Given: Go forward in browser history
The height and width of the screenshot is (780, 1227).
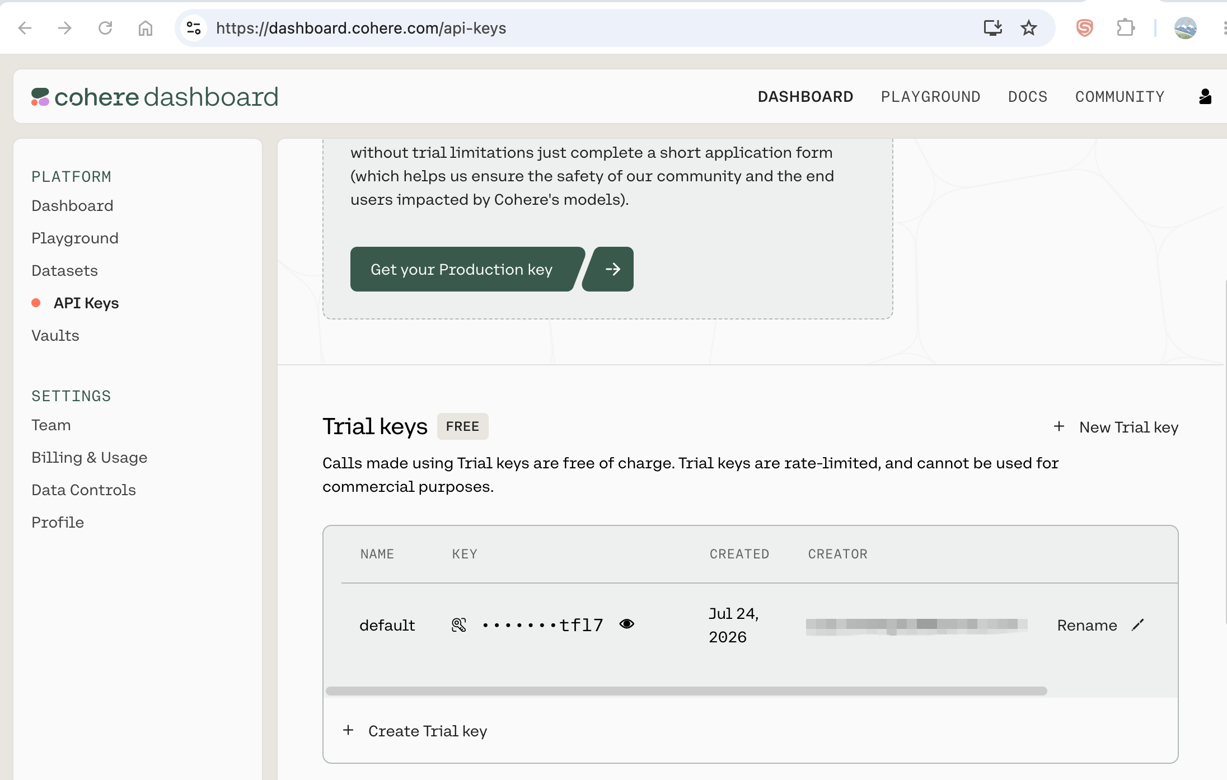Looking at the screenshot, I should tap(65, 28).
